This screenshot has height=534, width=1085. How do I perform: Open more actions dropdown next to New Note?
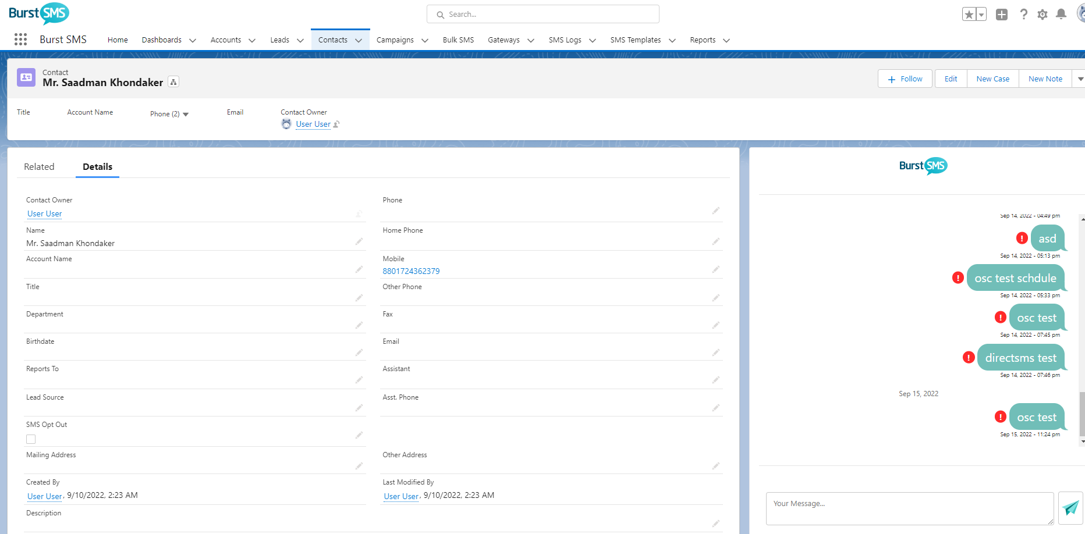[x=1080, y=79]
